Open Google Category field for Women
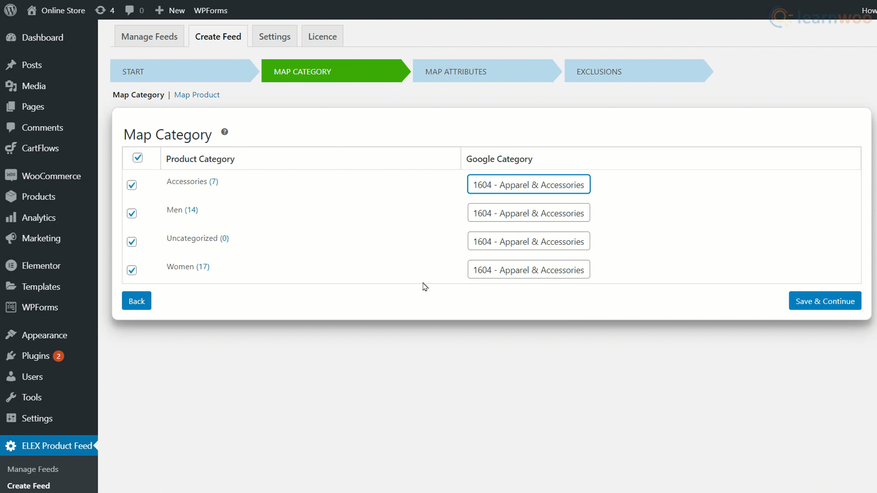877x493 pixels. (x=528, y=270)
